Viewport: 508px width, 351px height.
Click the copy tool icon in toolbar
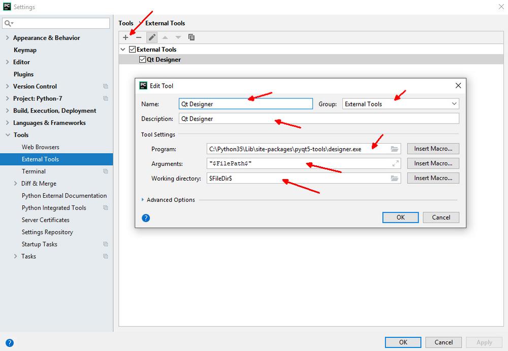(192, 37)
